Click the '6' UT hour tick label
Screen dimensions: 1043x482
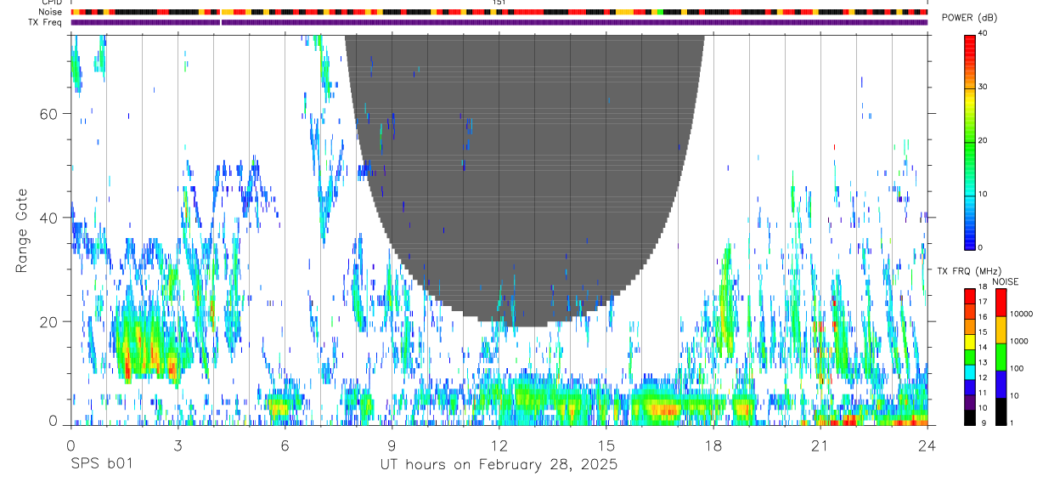(x=285, y=445)
